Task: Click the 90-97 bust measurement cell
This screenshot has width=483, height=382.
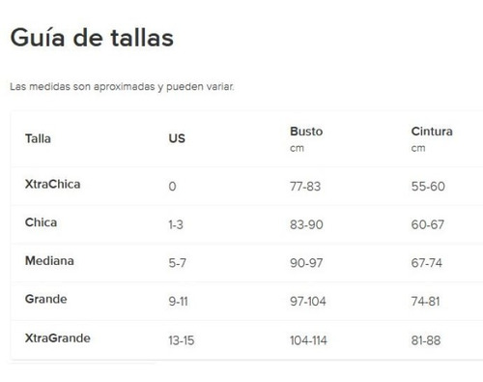Action: click(306, 263)
